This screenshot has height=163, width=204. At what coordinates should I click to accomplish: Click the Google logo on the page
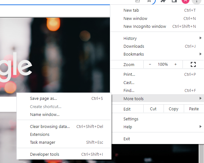(x=15, y=67)
